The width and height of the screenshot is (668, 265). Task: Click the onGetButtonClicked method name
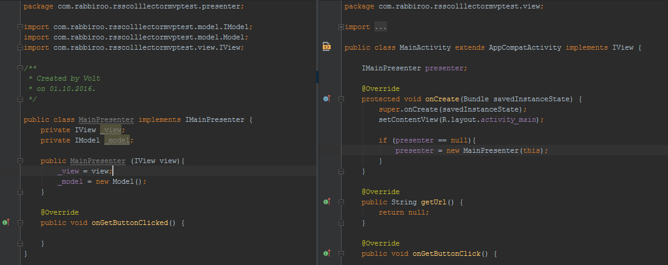[130, 223]
